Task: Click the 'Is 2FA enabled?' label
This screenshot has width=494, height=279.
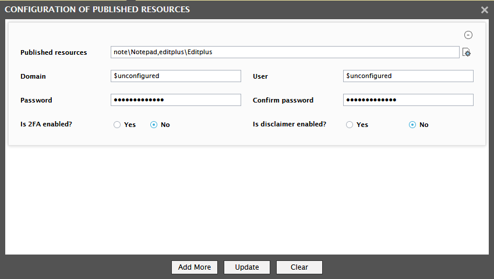Action: click(47, 124)
